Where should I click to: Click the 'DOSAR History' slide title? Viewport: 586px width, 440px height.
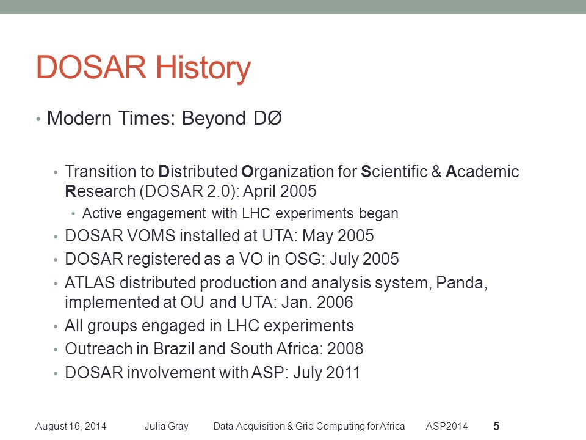pos(143,68)
